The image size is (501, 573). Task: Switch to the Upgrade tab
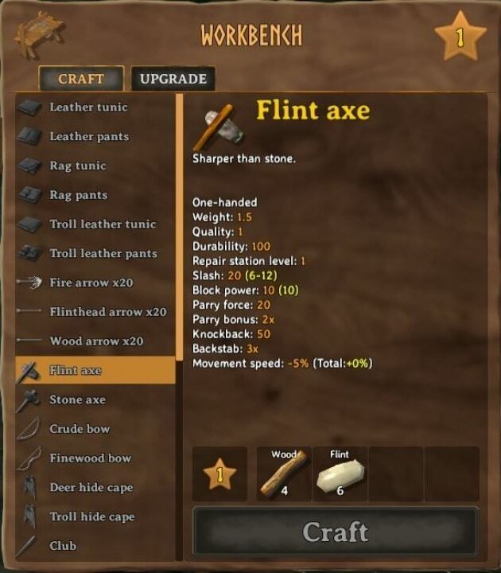(173, 79)
